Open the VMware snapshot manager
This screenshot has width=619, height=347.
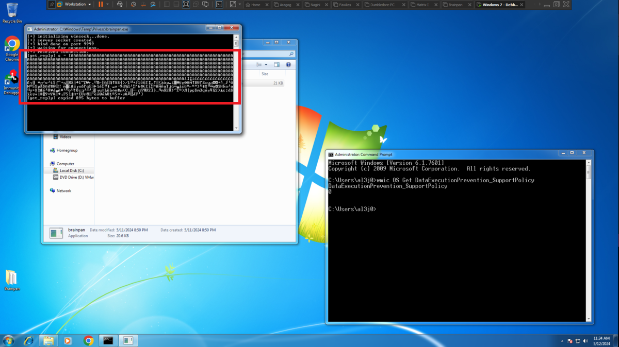pyautogui.click(x=153, y=4)
